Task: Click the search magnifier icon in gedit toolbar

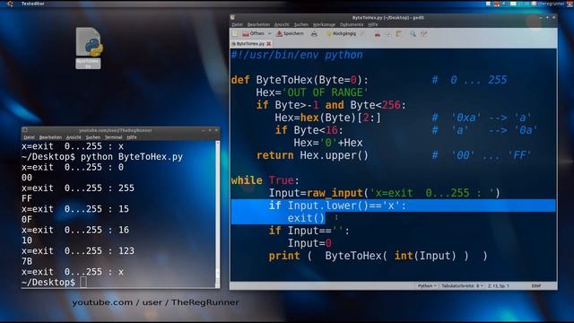Action: click(413, 34)
